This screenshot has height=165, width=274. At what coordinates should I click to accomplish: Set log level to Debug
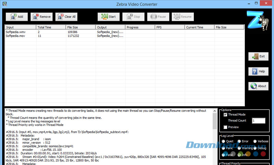pos(255,148)
